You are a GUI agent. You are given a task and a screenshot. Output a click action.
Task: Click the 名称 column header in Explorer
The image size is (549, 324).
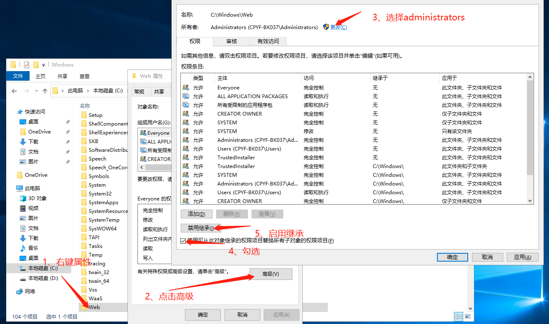(x=85, y=106)
